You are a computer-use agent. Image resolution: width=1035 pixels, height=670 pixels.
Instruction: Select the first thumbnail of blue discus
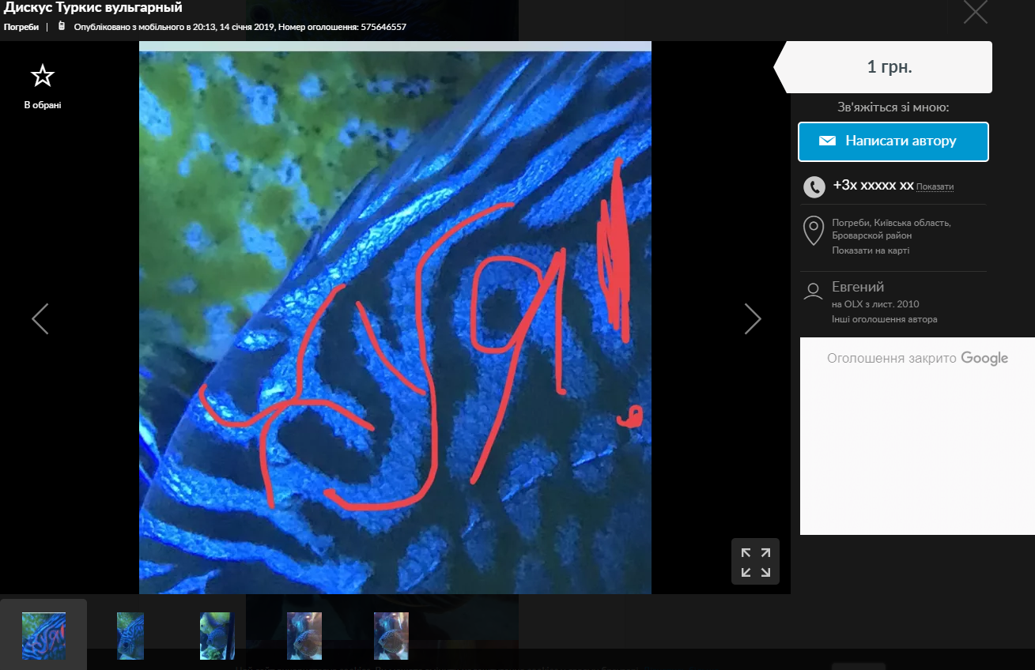coord(43,635)
